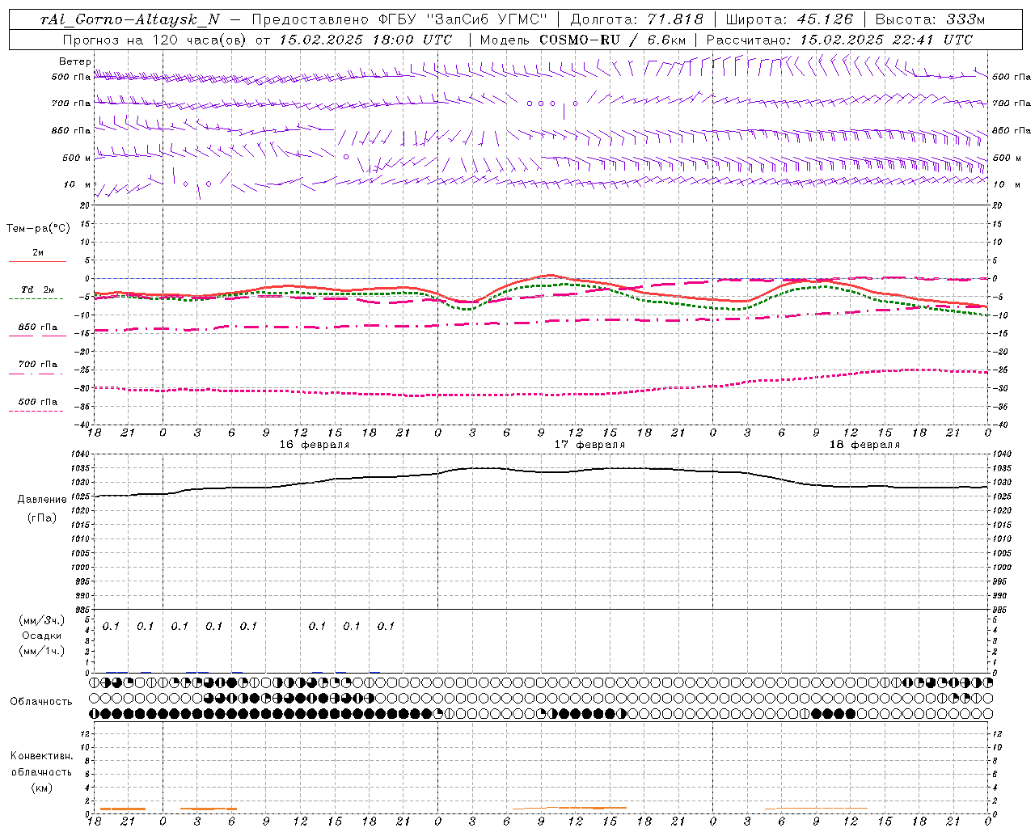Click the black pressure curve line
Viewport: 1035px width, 828px height.
coord(542,471)
